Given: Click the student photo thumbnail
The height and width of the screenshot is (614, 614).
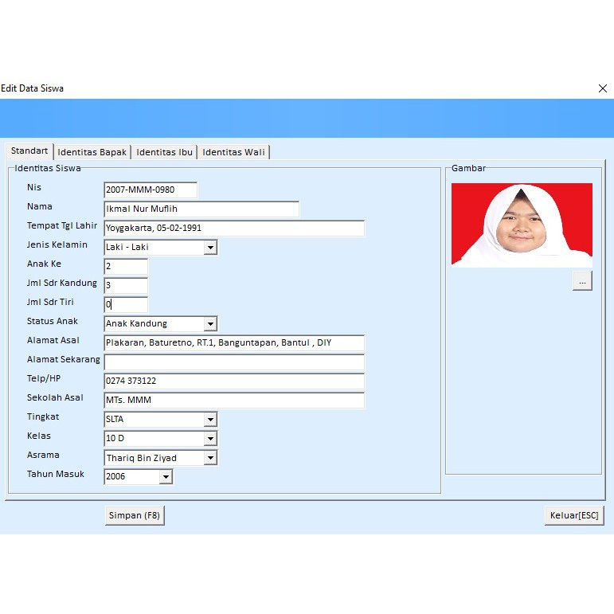Looking at the screenshot, I should (522, 225).
